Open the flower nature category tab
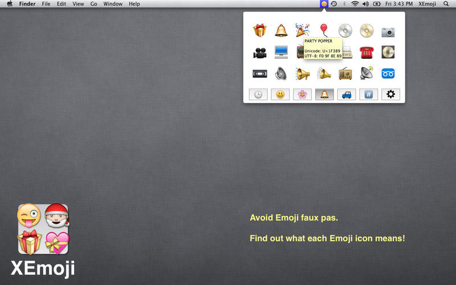The width and height of the screenshot is (456, 285). coord(302,95)
